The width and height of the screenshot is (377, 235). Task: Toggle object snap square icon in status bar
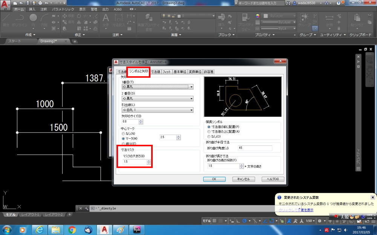272,221
